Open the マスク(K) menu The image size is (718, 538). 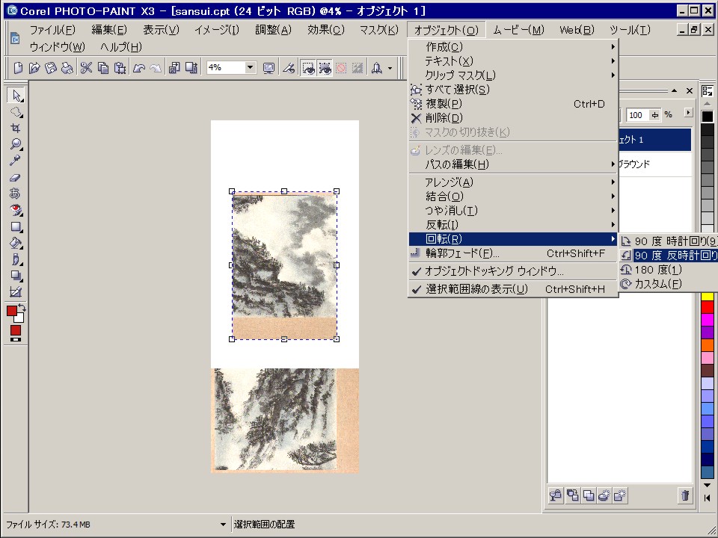pos(378,30)
